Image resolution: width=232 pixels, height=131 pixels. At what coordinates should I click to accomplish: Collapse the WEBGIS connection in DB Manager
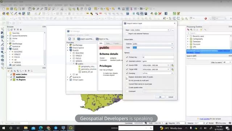pos(71,61)
